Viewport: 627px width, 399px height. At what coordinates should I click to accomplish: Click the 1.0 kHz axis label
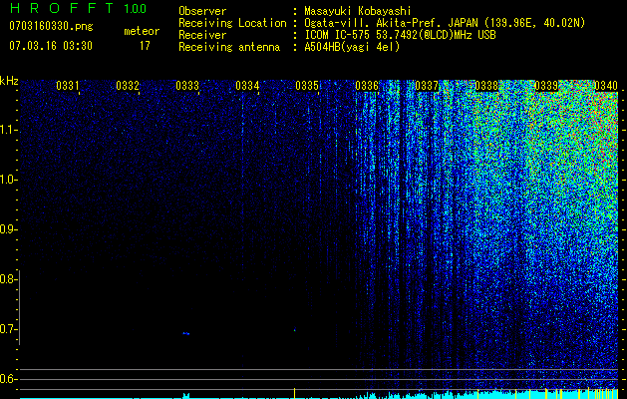pyautogui.click(x=8, y=180)
